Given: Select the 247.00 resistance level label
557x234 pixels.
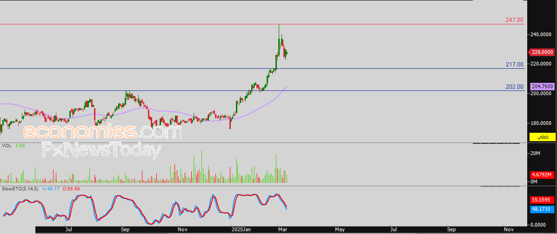Looking at the screenshot, I should click(x=514, y=20).
